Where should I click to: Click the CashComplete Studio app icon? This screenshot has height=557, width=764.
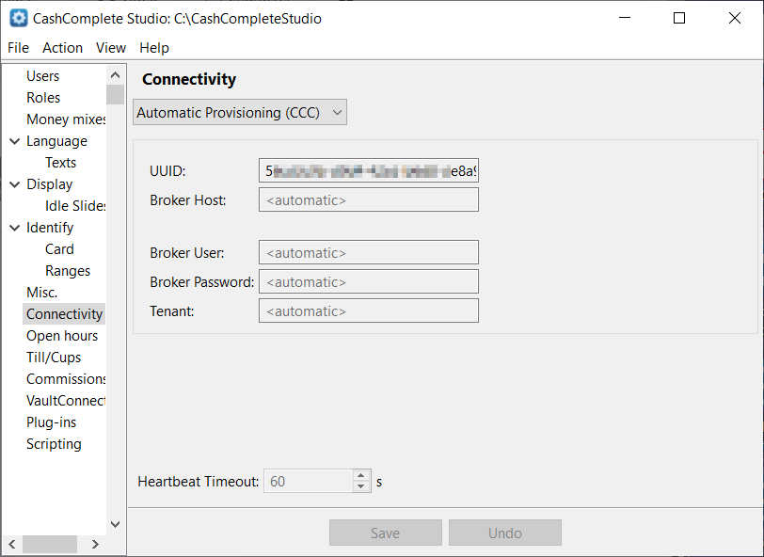18,18
